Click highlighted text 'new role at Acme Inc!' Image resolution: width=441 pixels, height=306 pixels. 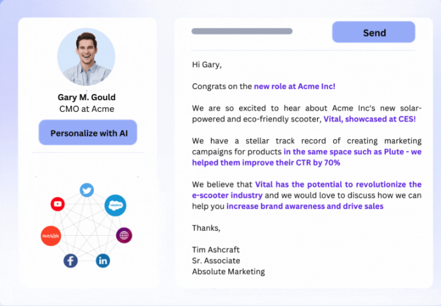(x=295, y=86)
